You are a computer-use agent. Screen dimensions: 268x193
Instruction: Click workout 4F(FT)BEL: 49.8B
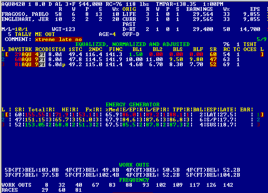click(92, 170)
